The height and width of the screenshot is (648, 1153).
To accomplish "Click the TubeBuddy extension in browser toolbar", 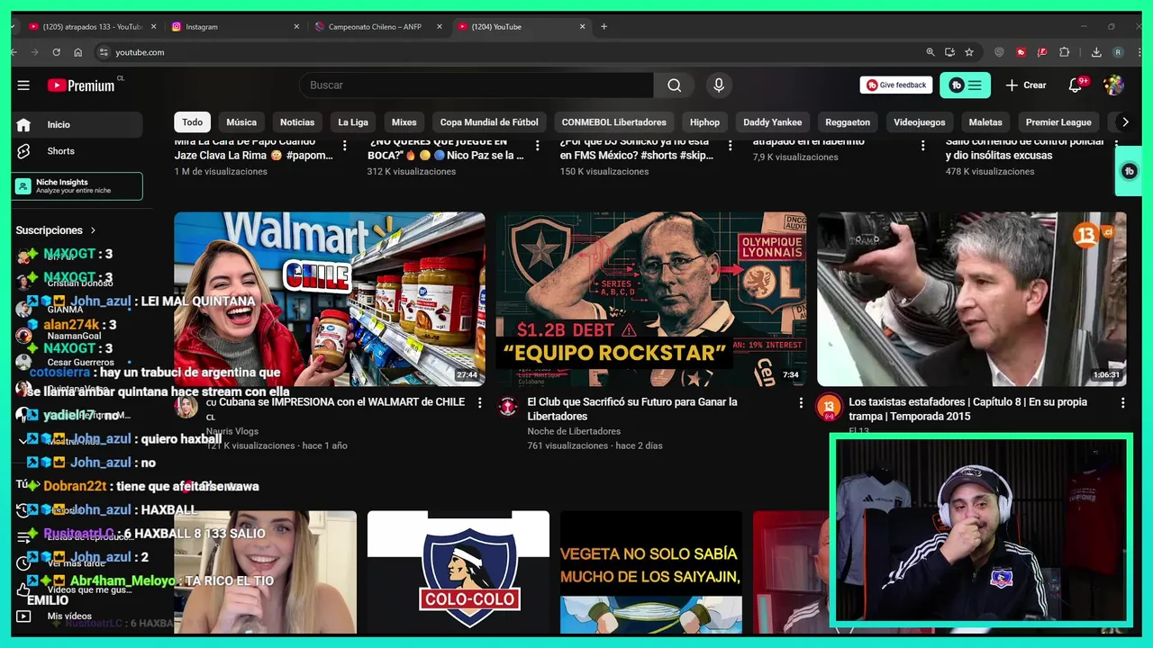I will click(x=1021, y=52).
